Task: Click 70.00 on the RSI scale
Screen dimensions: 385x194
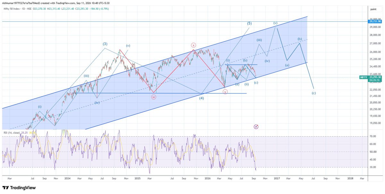Action: [372, 136]
